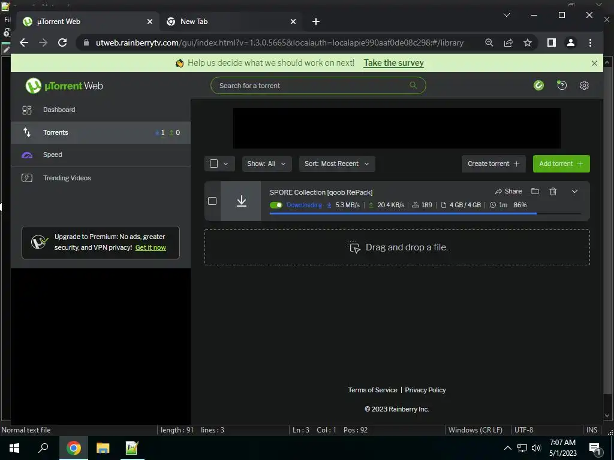614x460 pixels.
Task: Bookmark the page with the star icon
Action: (528, 43)
